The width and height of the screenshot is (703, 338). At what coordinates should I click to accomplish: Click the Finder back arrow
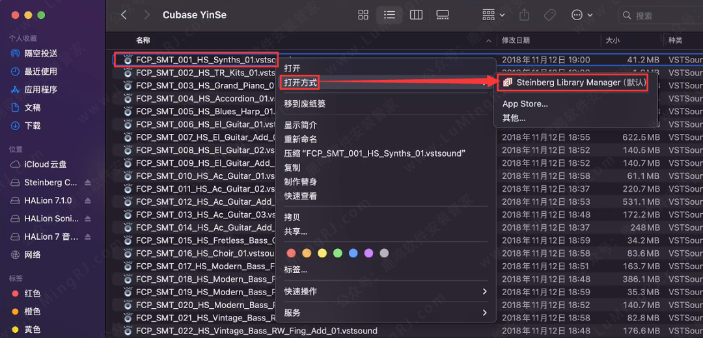tap(124, 15)
